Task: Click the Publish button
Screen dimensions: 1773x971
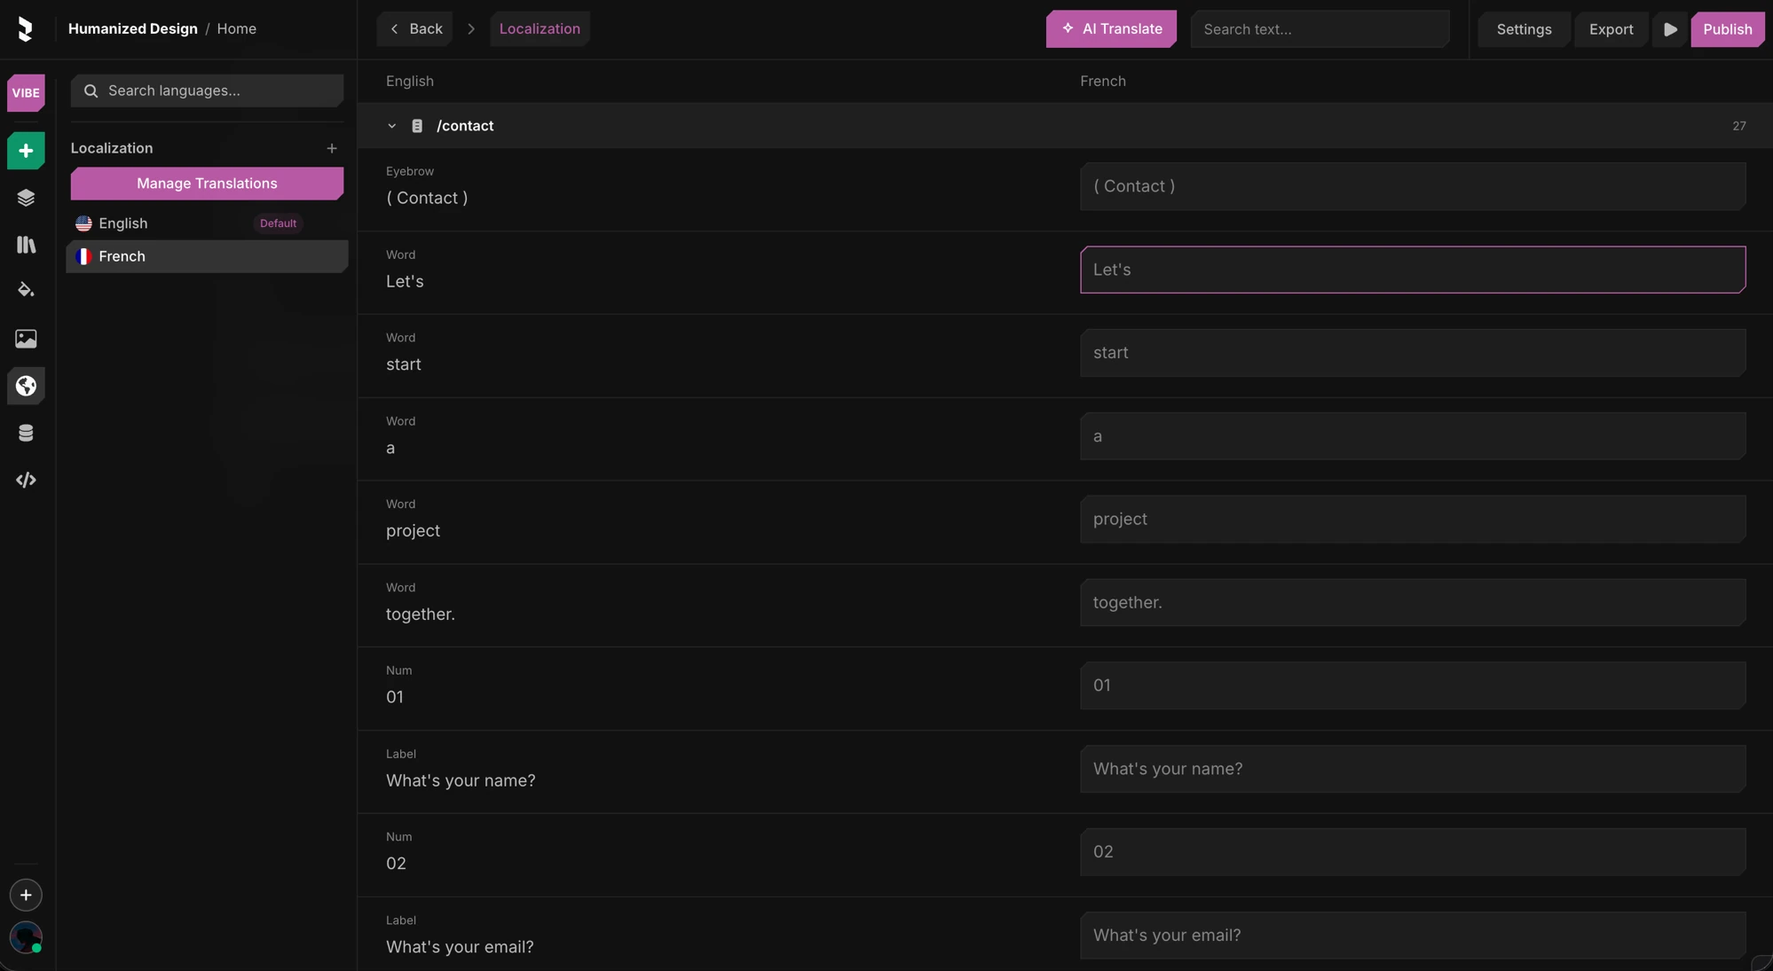Action: point(1727,29)
